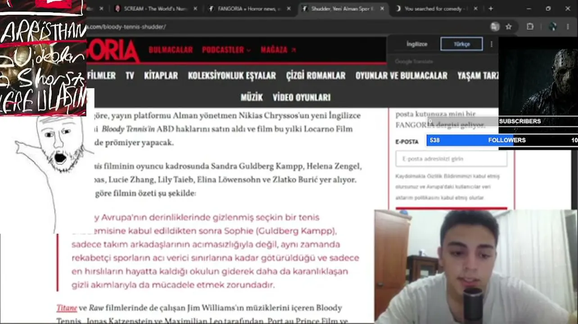Click the SUBSCRIBERS progress bar

point(502,121)
